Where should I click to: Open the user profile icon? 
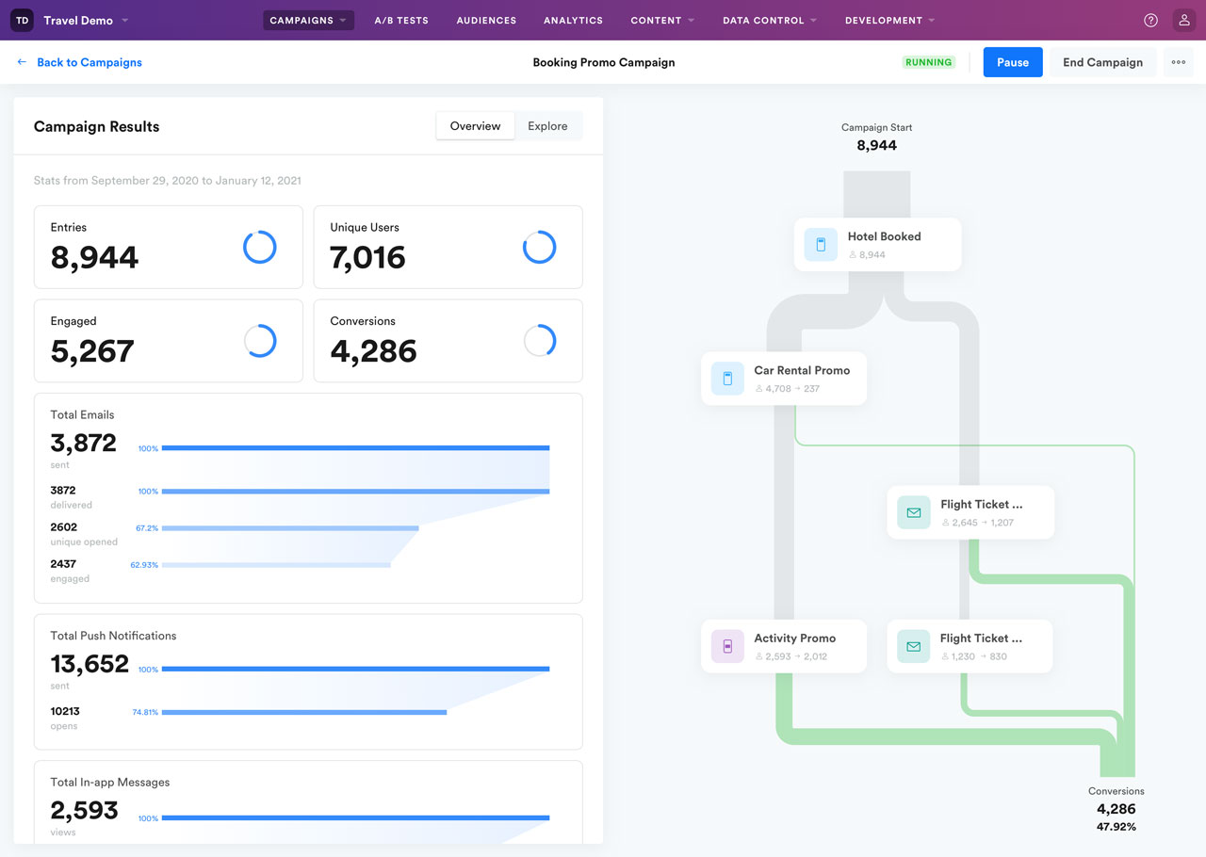1184,20
